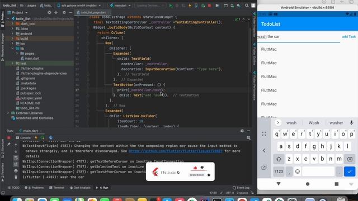Click notification bell on Flutter overlay

pos(209,175)
